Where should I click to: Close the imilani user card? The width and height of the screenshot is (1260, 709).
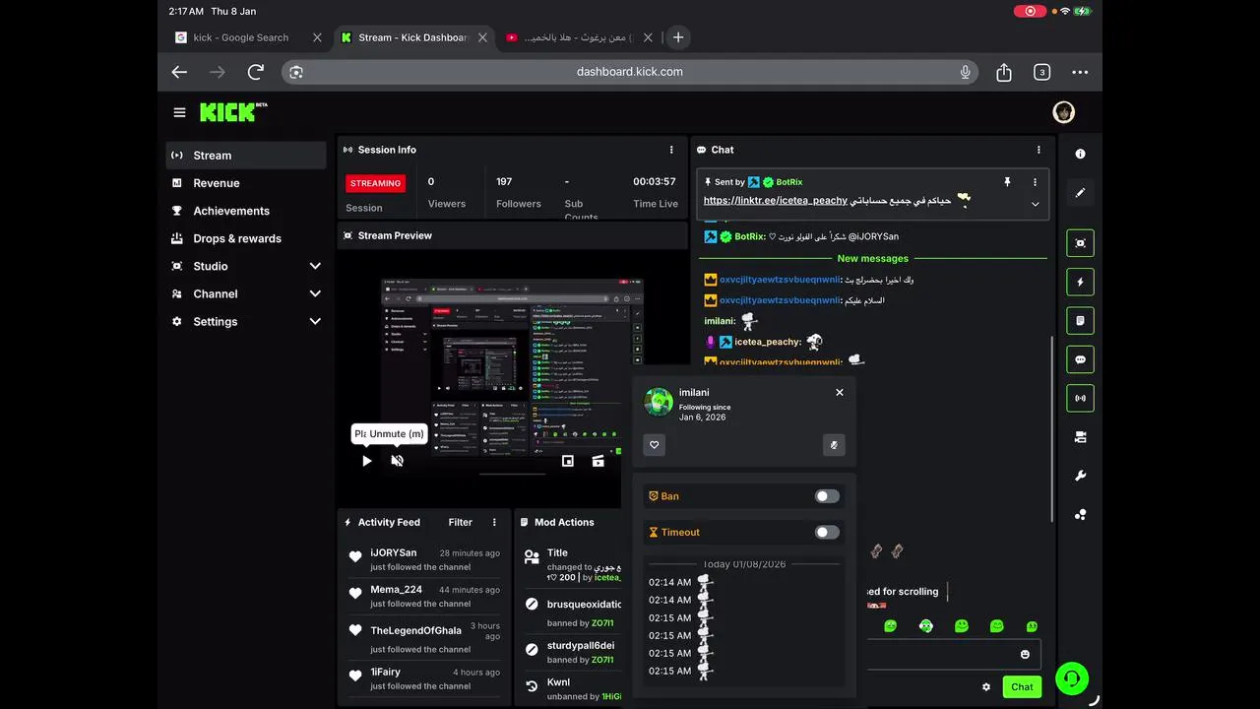(x=840, y=392)
